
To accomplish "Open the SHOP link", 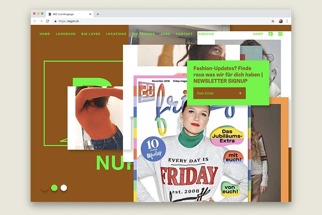I will 258,34.
